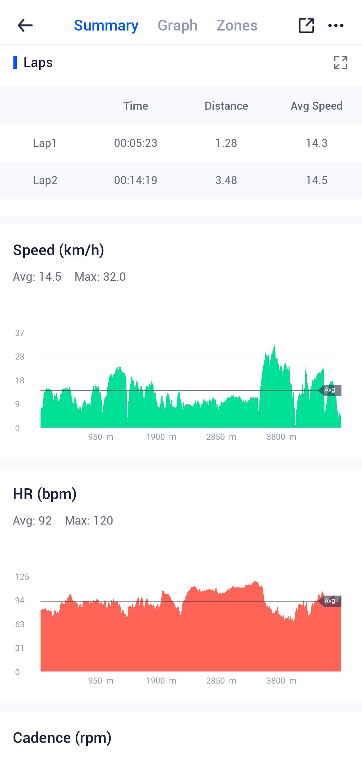Tap the Avg marker on HR chart
Image resolution: width=362 pixels, height=758 pixels.
click(330, 601)
